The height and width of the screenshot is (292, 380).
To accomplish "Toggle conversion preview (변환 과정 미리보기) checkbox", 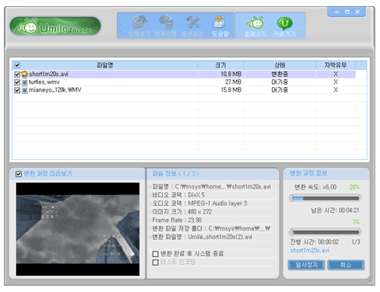I will pyautogui.click(x=19, y=174).
